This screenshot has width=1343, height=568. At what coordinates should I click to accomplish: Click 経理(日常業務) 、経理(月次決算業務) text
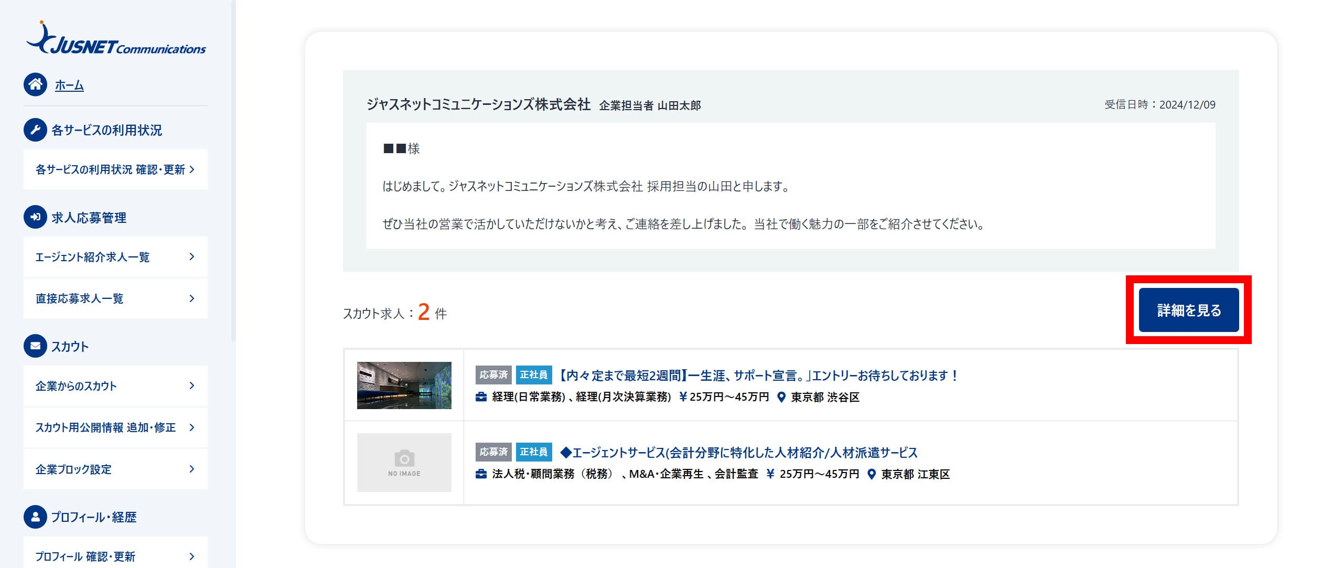(x=582, y=397)
